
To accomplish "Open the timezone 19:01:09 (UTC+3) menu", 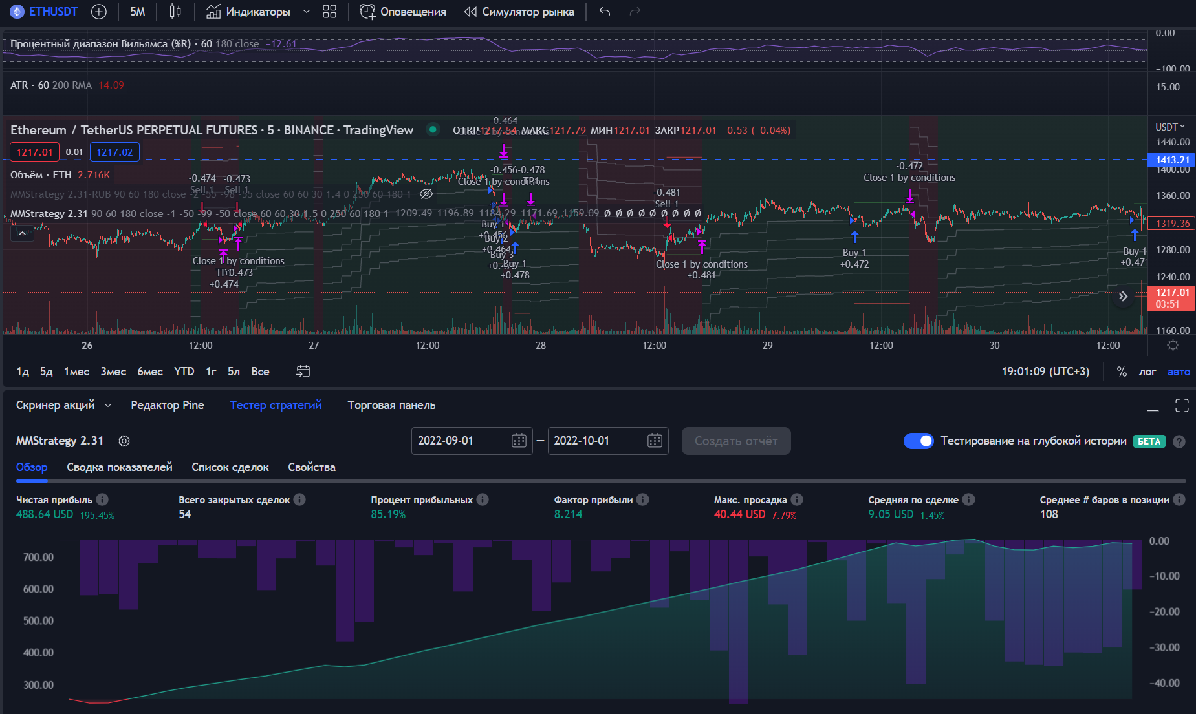I will pyautogui.click(x=1045, y=372).
